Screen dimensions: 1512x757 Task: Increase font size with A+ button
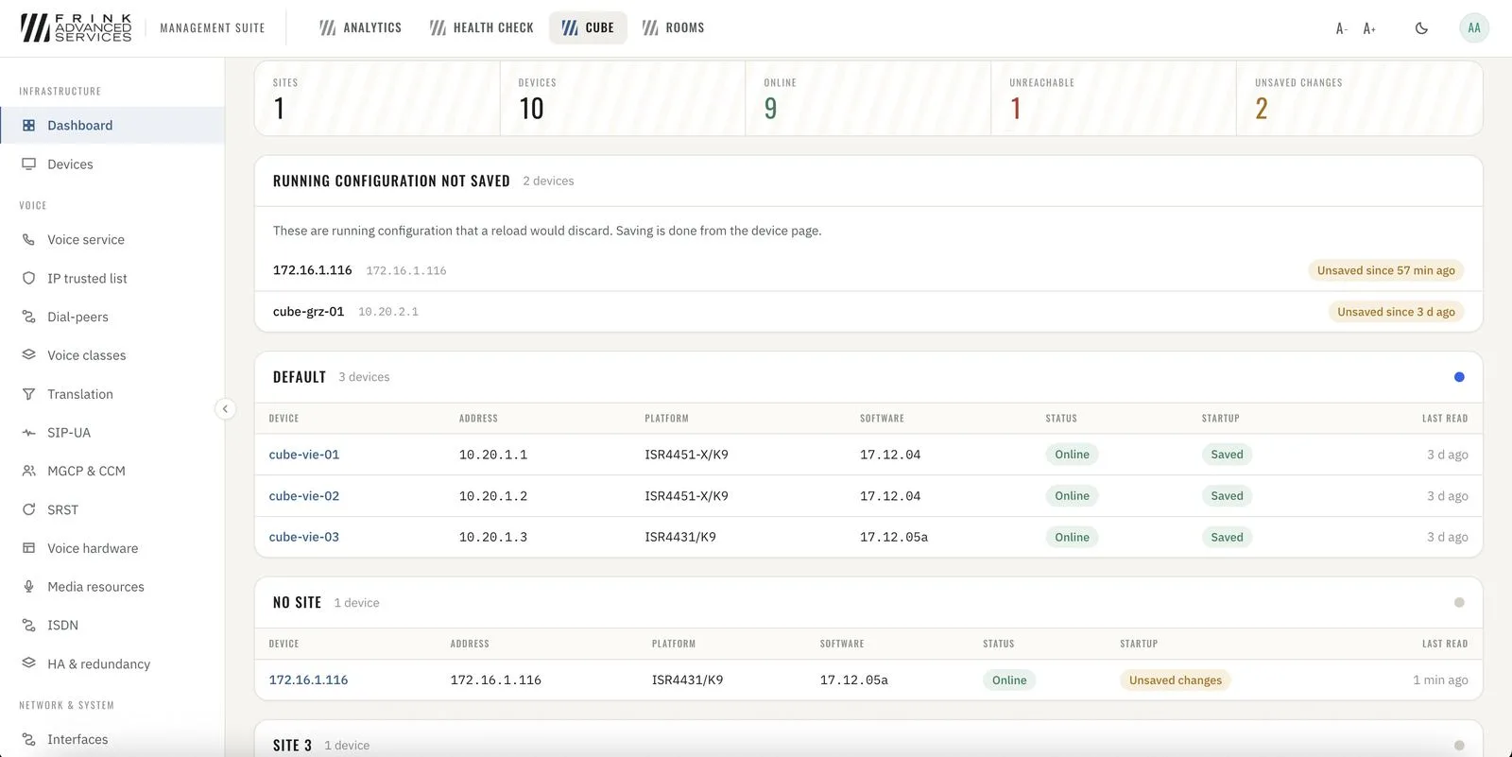coord(1369,28)
